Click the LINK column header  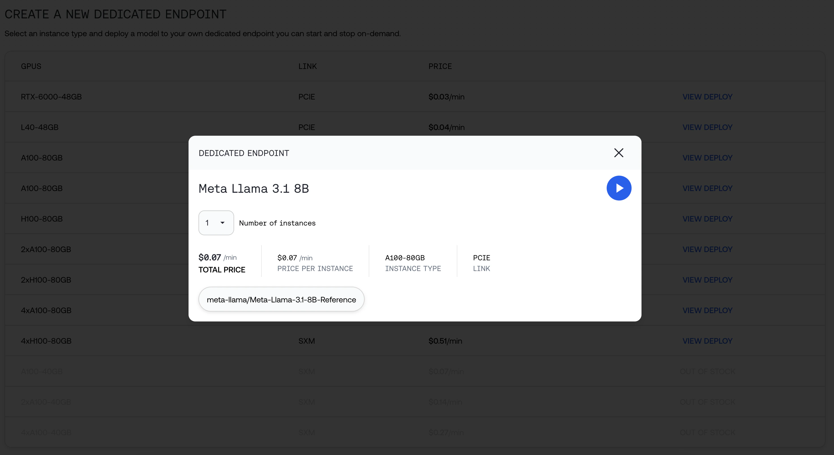coord(307,66)
